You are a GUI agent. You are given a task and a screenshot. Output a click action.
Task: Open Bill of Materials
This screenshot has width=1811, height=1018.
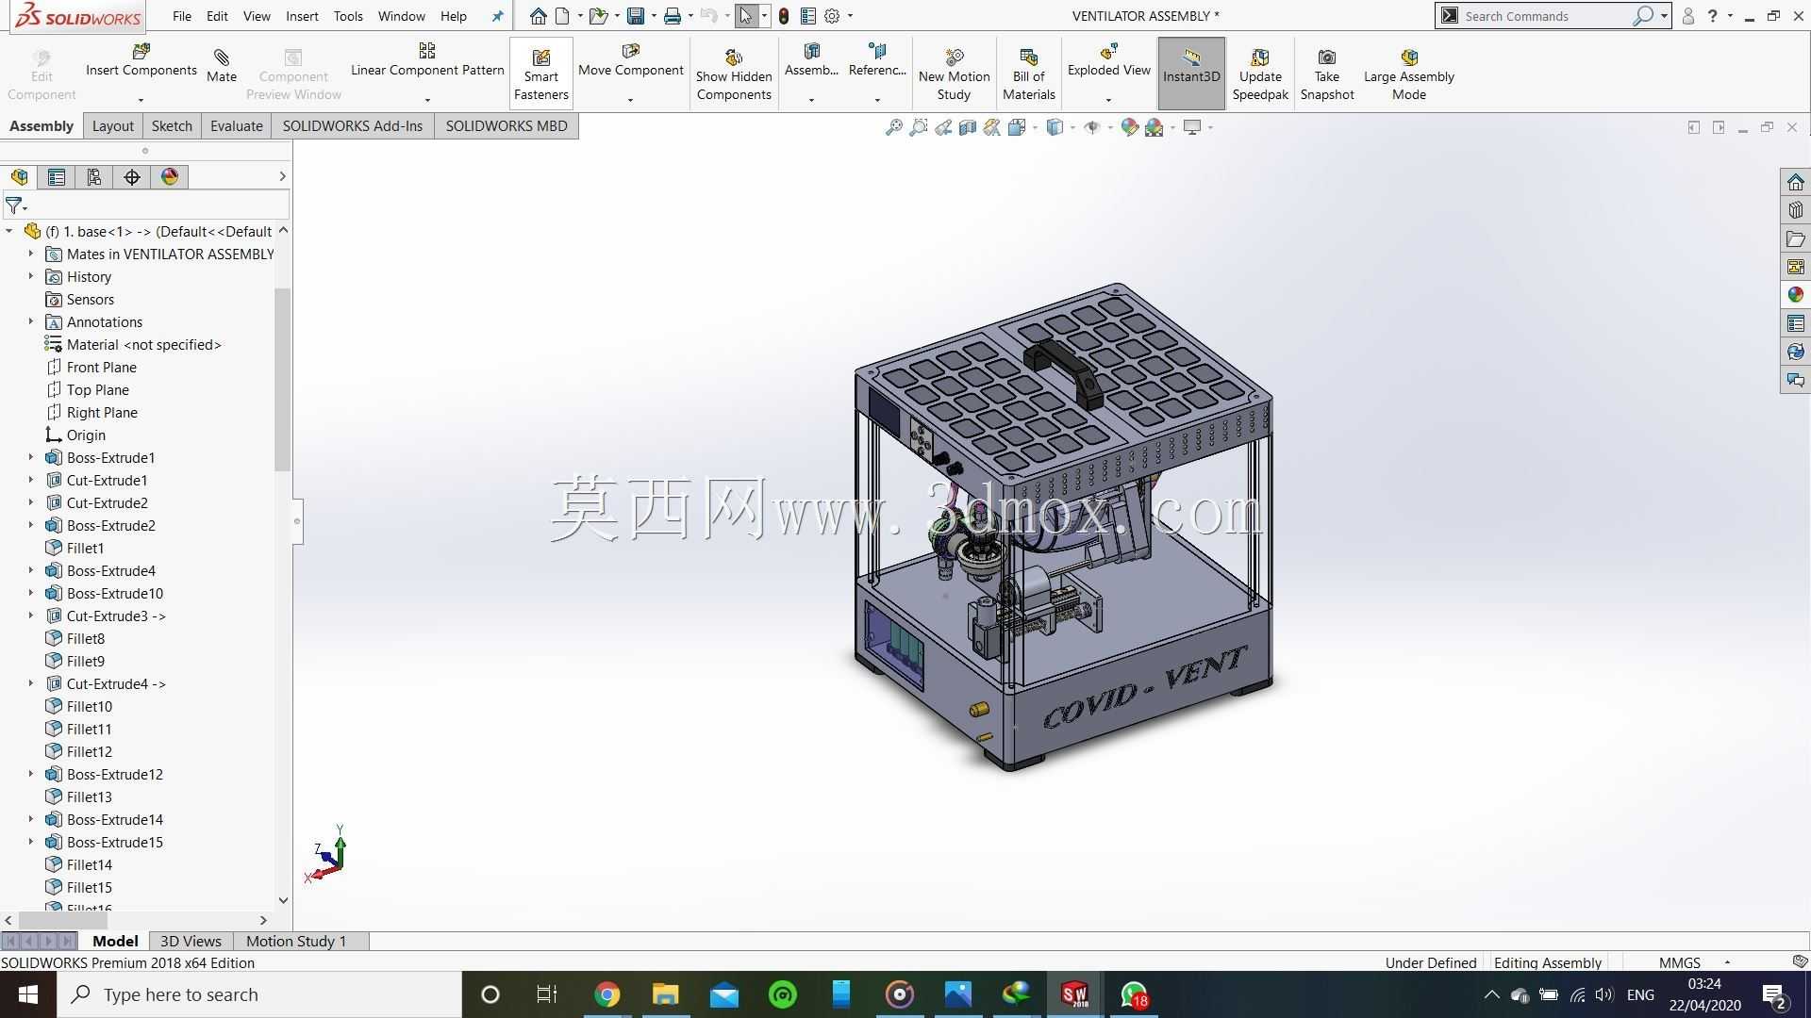[x=1028, y=74]
